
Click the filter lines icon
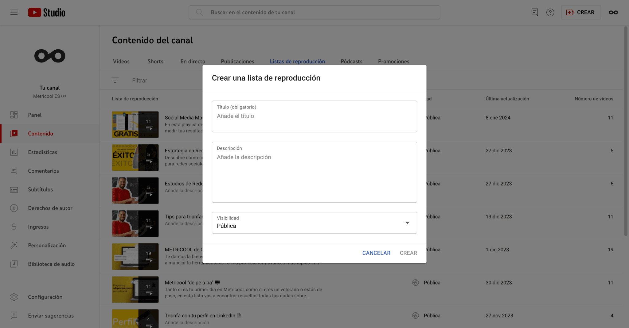(x=115, y=80)
